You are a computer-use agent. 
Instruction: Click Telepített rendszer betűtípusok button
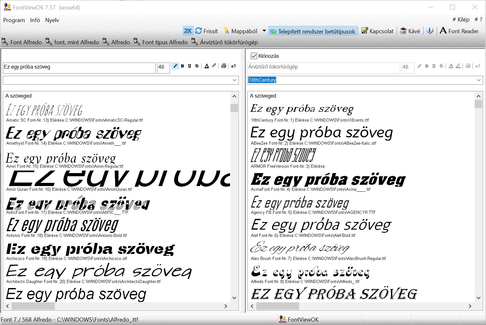coord(313,31)
